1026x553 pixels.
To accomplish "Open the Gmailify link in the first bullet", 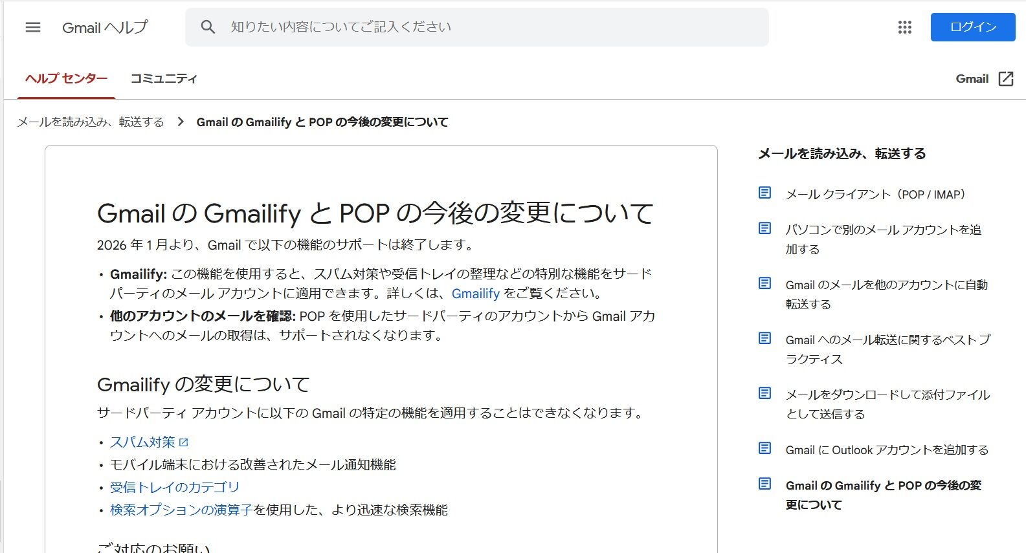I will tap(476, 294).
